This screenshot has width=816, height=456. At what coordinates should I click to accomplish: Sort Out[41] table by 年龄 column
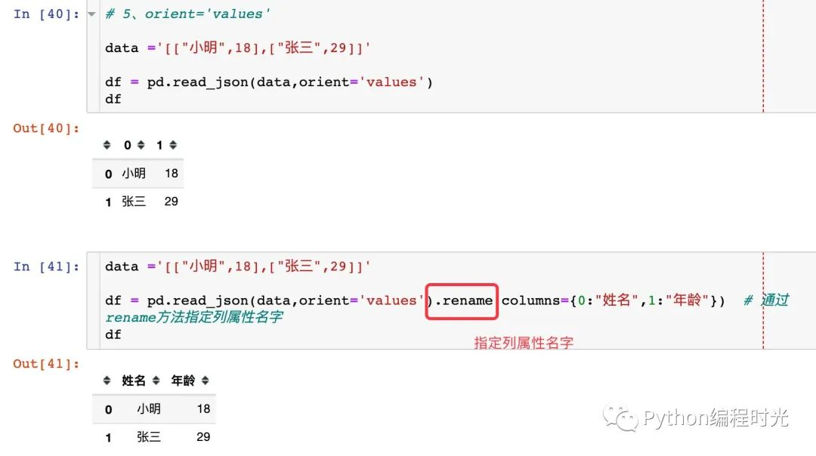tap(205, 381)
